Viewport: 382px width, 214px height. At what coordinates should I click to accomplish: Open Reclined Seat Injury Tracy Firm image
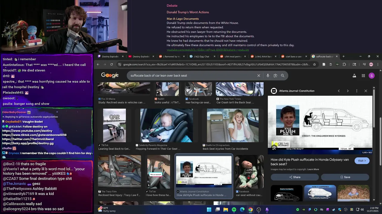pos(119,172)
